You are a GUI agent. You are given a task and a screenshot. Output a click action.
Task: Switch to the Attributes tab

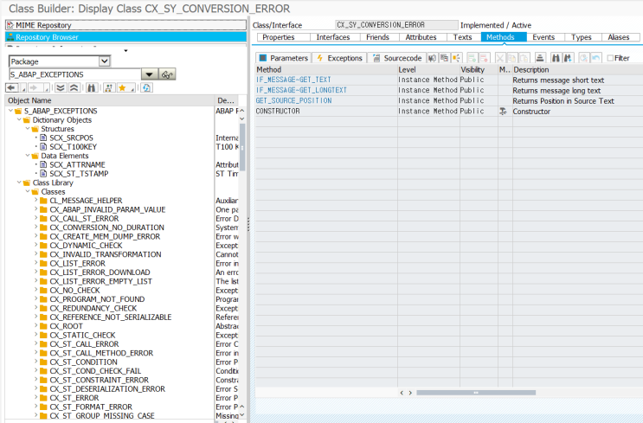pos(421,37)
